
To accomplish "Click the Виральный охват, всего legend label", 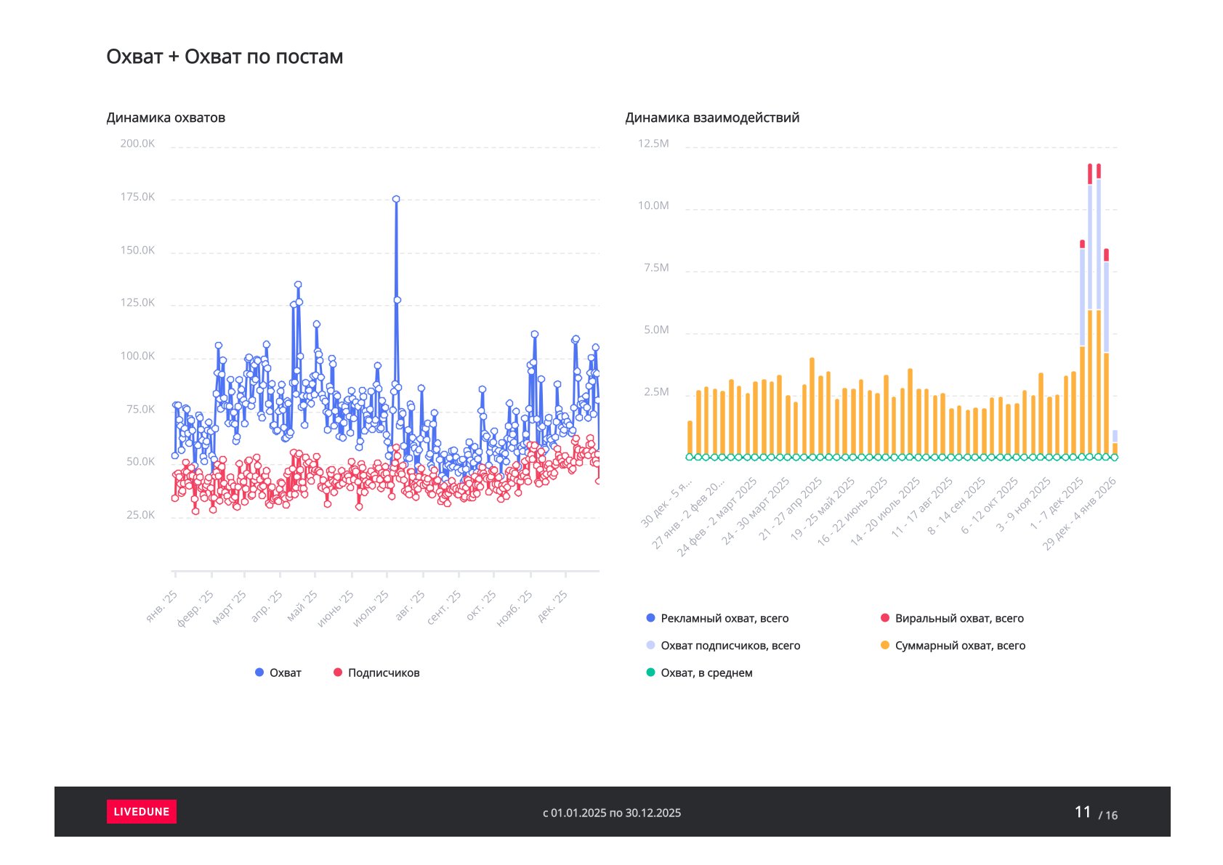I will [x=958, y=618].
